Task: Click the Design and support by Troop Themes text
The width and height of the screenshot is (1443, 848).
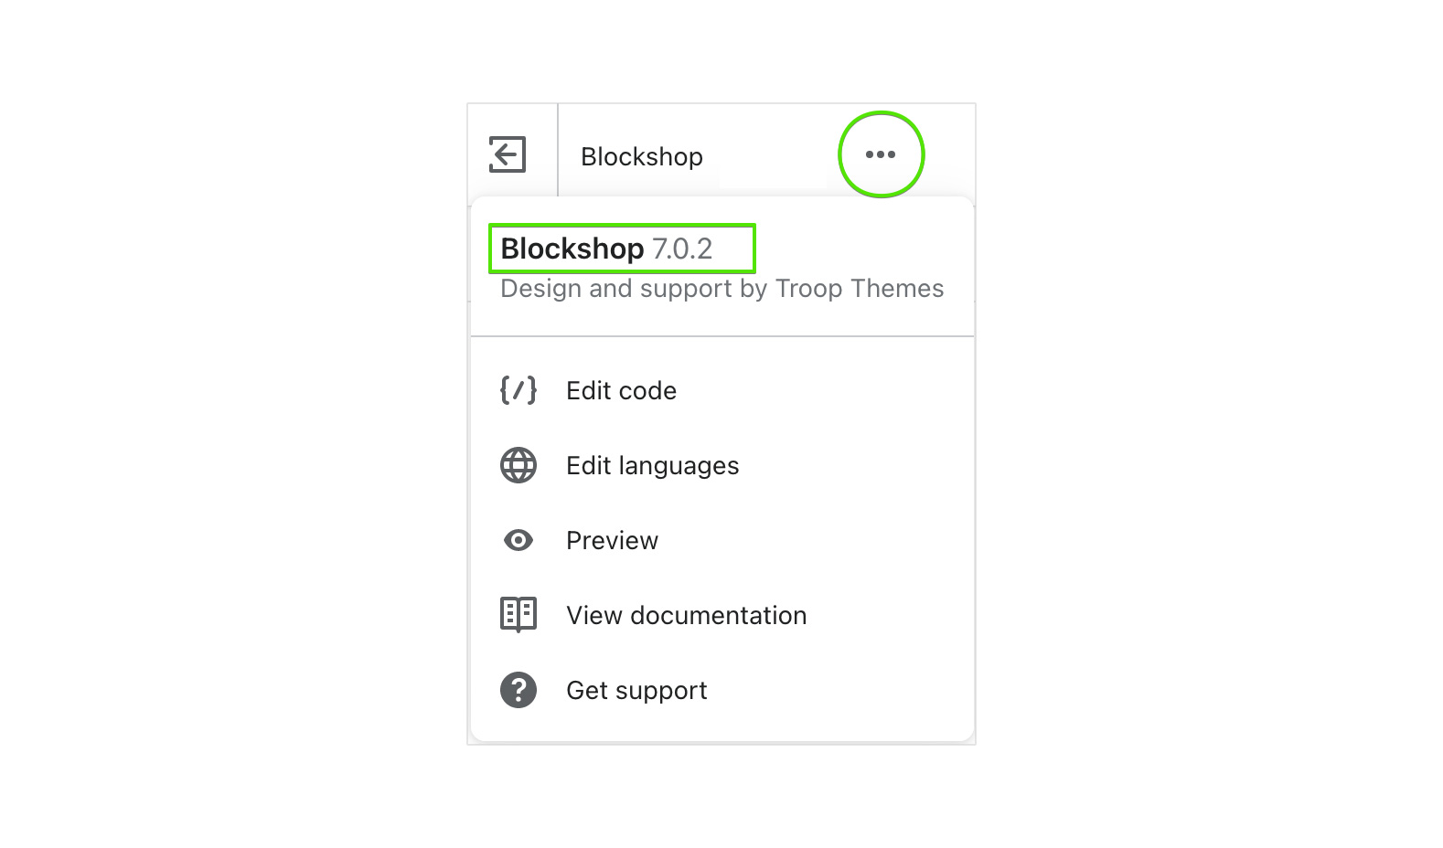Action: pyautogui.click(x=722, y=289)
